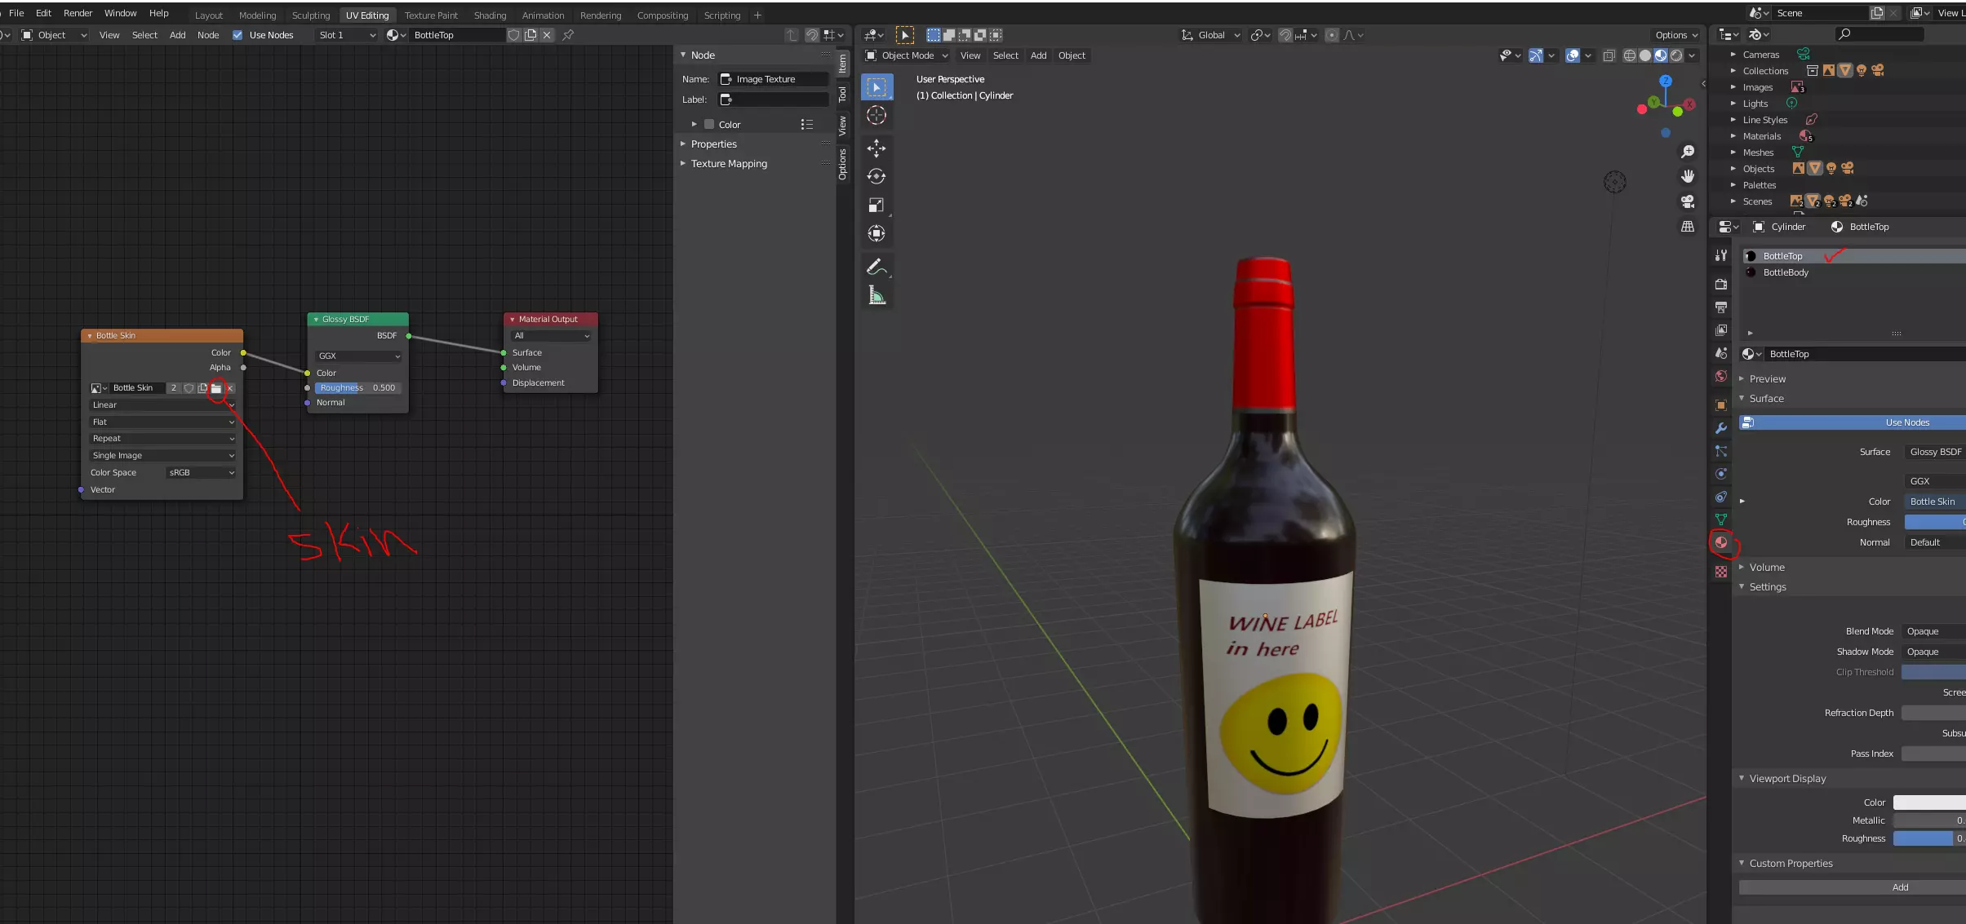Open the Render menu
This screenshot has height=924, width=1966.
tap(78, 13)
